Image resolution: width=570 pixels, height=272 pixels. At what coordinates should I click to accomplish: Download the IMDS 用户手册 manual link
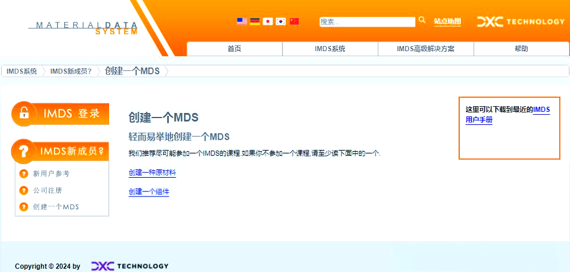click(x=508, y=114)
